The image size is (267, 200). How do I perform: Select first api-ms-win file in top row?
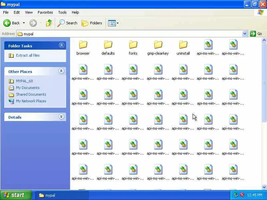click(x=208, y=48)
